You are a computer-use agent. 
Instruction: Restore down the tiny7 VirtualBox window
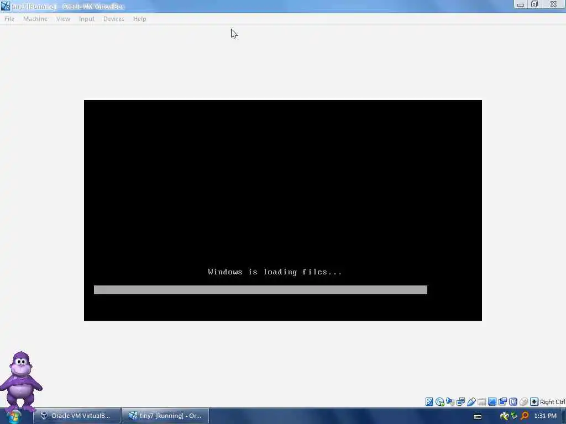[534, 4]
